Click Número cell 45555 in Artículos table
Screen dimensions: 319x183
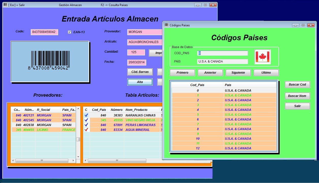(x=116, y=120)
